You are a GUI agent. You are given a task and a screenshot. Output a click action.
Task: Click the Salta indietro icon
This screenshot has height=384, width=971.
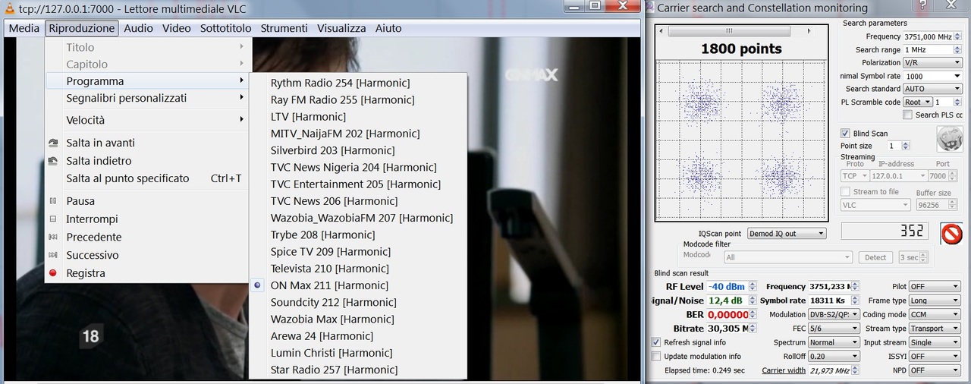tap(53, 161)
